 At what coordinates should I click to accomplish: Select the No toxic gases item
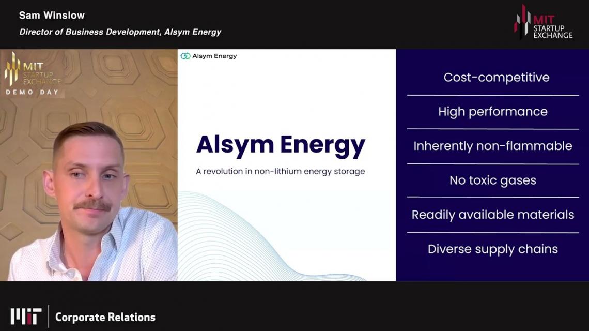492,180
